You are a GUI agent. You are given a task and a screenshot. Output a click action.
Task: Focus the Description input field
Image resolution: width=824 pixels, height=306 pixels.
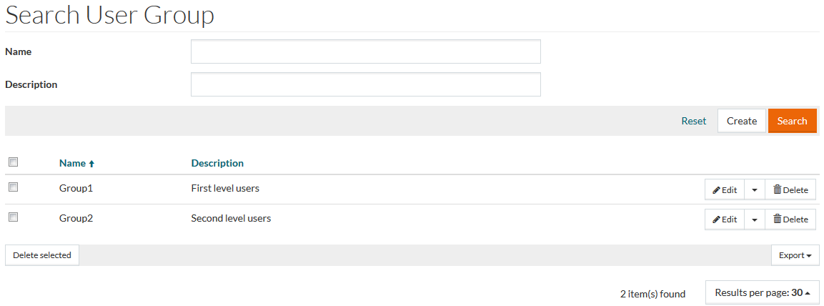[365, 84]
